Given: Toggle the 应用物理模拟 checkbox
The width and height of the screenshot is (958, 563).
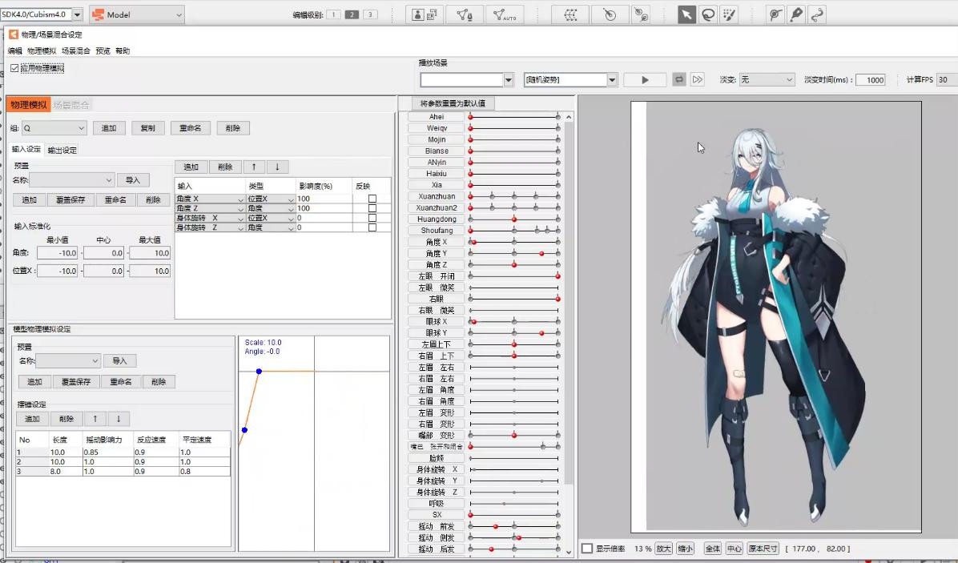Looking at the screenshot, I should click(14, 68).
